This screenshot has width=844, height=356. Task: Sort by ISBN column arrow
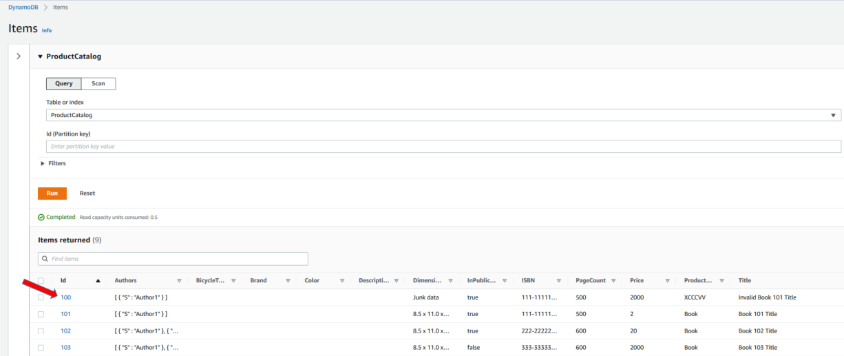coord(559,281)
